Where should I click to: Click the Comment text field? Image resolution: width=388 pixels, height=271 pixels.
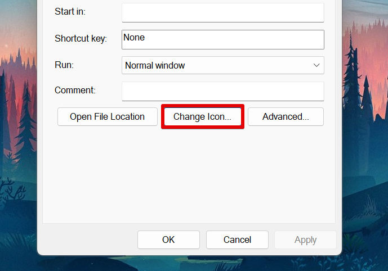pyautogui.click(x=222, y=92)
